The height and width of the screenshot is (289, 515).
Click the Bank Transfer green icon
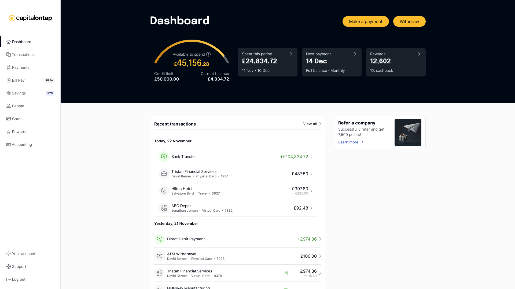click(164, 157)
